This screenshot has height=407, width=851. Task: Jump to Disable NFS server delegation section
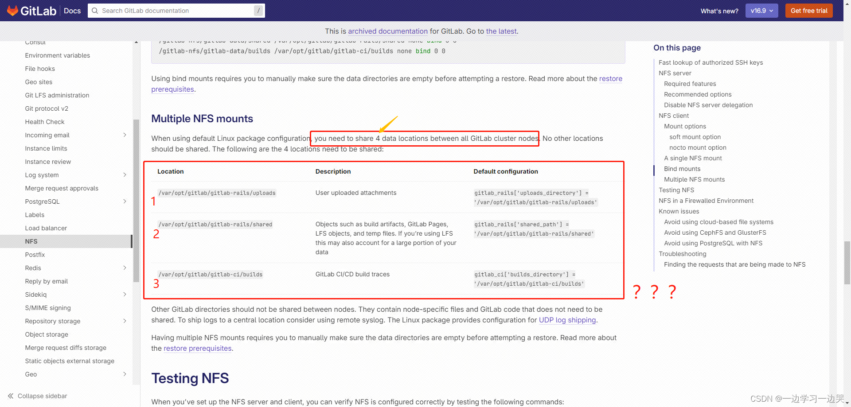click(708, 105)
